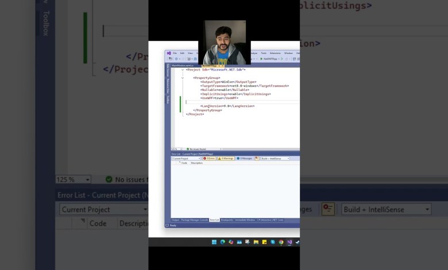
Task: Toggle the 0 Messages filter
Action: (245, 159)
